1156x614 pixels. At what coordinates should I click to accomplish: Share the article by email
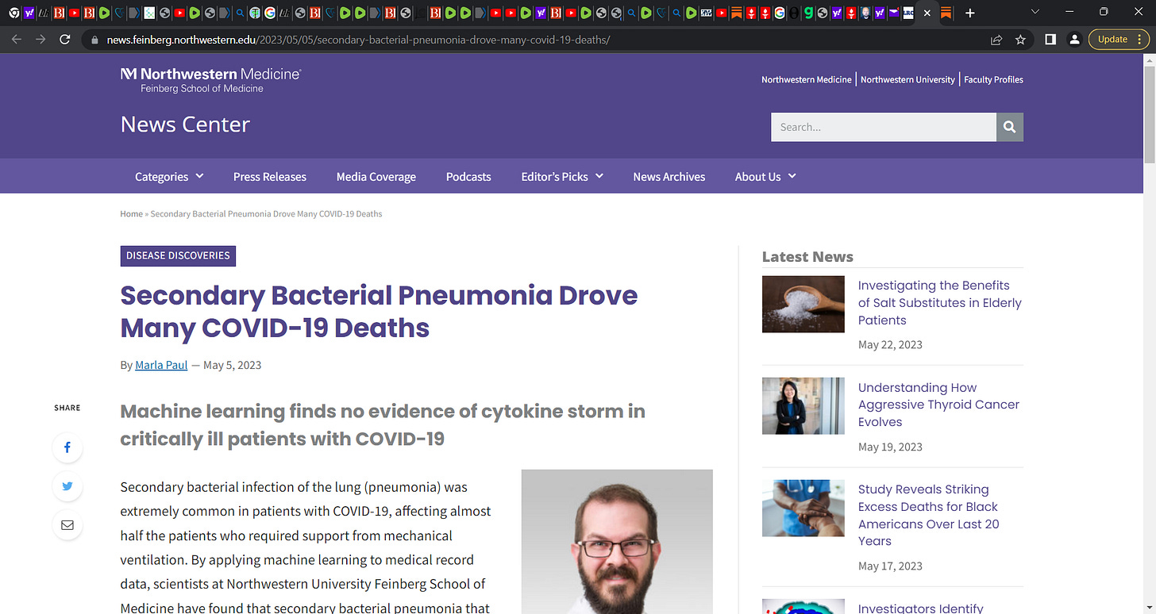pos(67,525)
